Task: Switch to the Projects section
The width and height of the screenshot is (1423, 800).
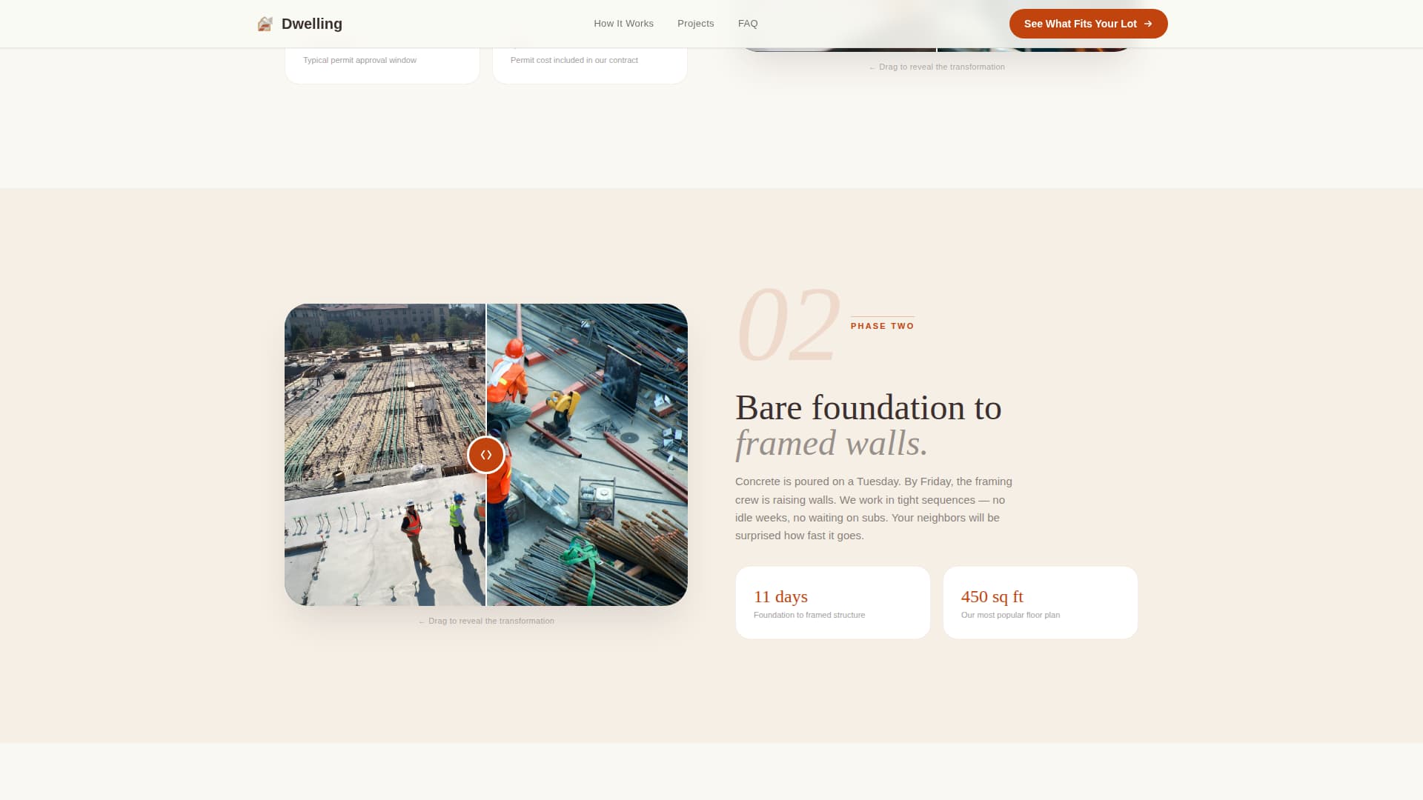Action: coord(695,23)
